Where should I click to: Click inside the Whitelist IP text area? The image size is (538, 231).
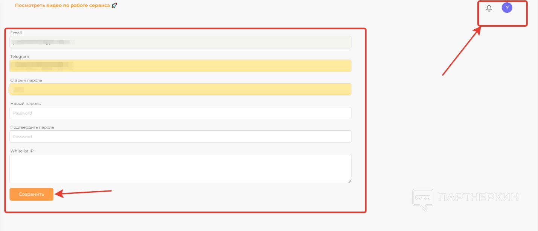point(180,168)
